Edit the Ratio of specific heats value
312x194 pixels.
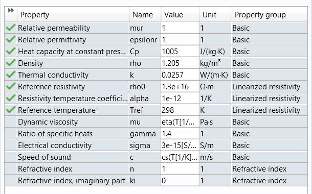pos(180,134)
